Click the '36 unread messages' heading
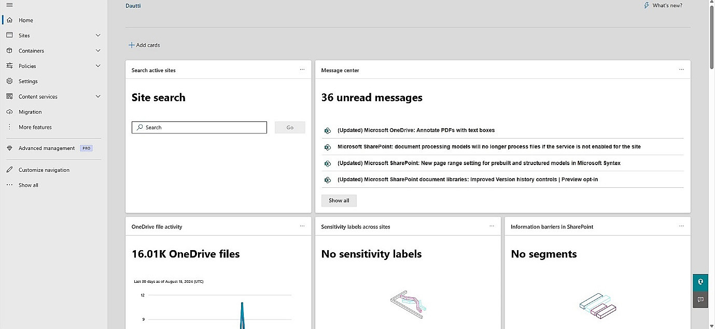 pos(372,98)
